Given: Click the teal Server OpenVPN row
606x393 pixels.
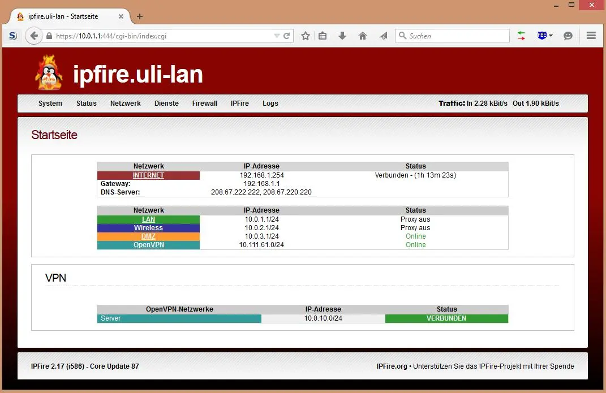Looking at the screenshot, I should (179, 318).
